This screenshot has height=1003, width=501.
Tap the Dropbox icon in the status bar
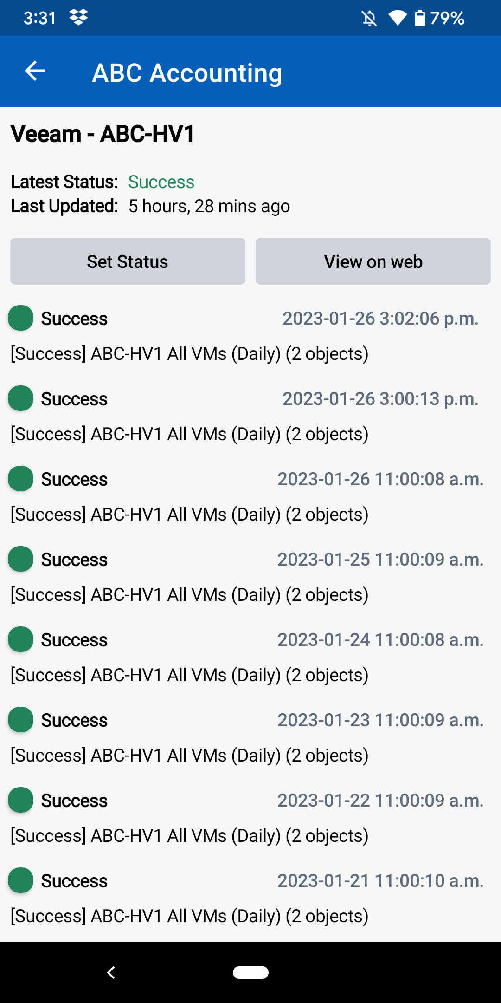point(78,18)
